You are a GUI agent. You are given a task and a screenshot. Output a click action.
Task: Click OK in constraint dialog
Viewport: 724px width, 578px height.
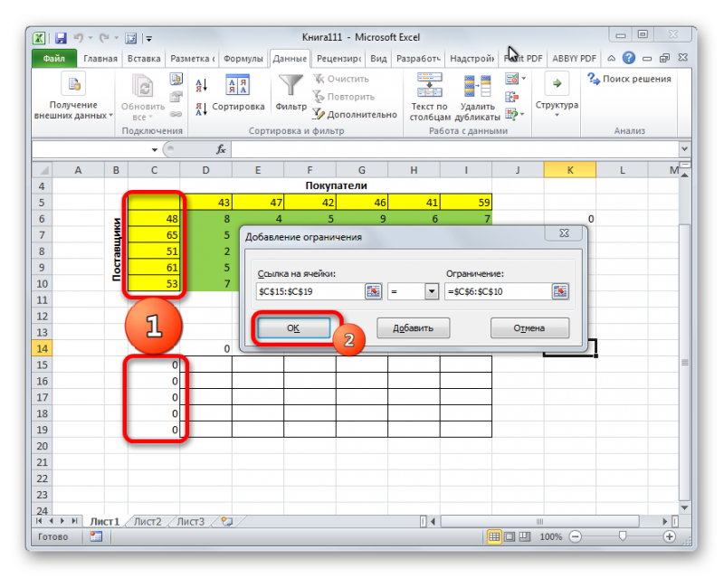click(293, 328)
